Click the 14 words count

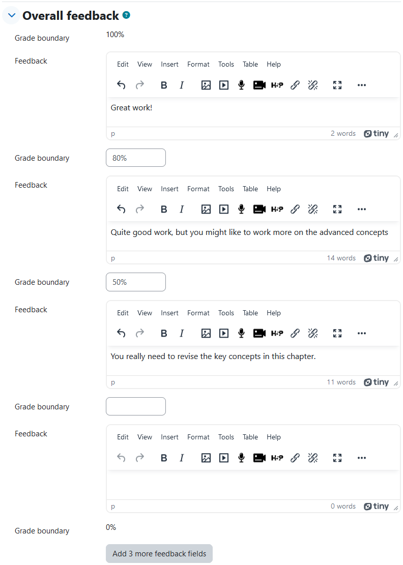click(x=341, y=258)
